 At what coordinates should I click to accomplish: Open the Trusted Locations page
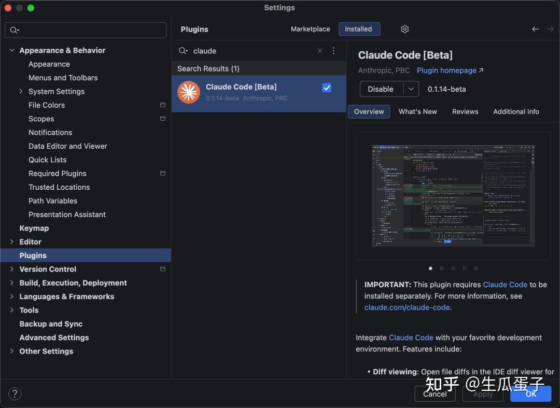click(59, 187)
